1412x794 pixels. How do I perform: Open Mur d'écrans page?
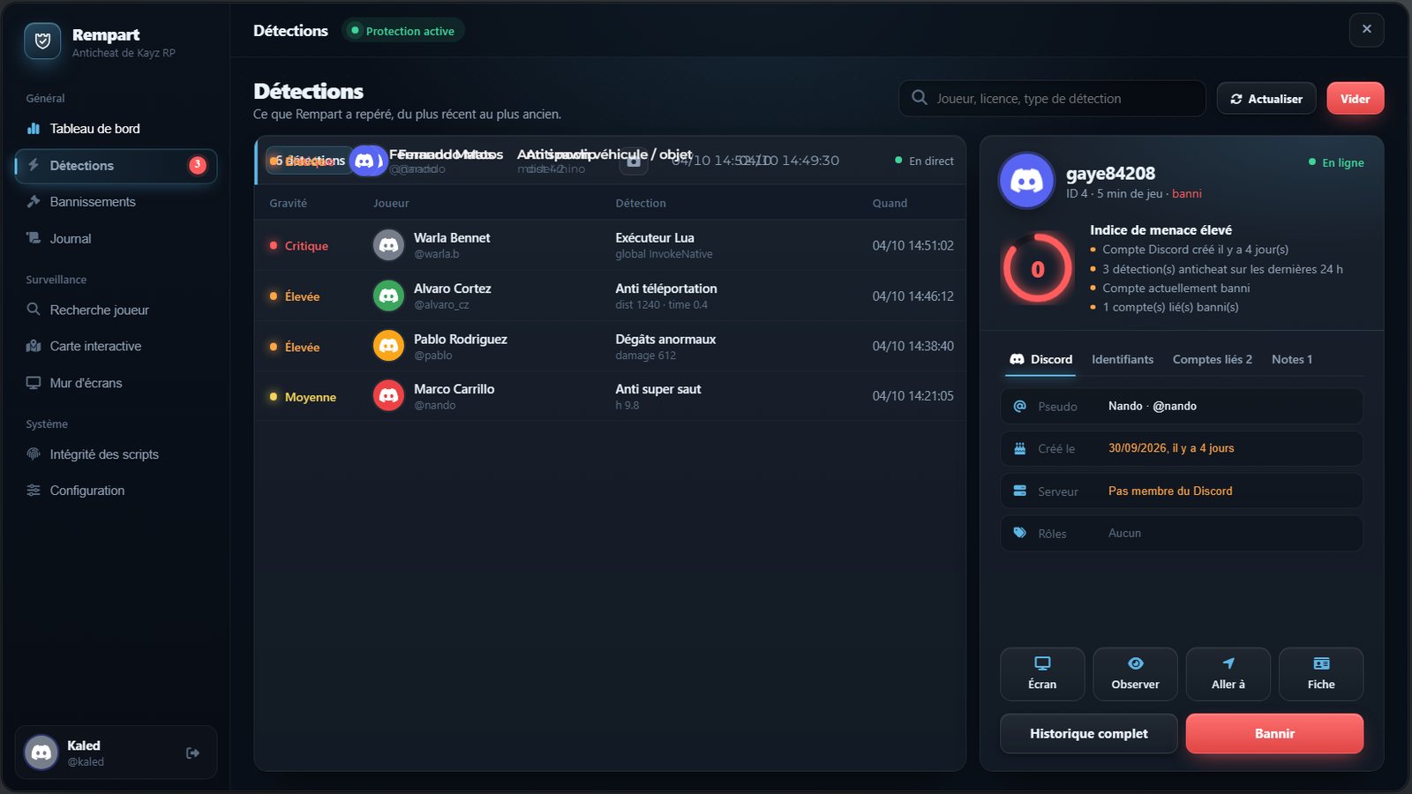pyautogui.click(x=116, y=384)
